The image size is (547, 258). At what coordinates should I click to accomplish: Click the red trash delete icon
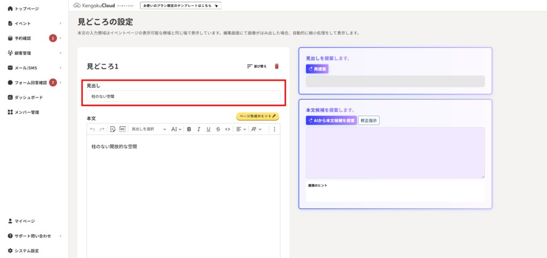point(276,67)
